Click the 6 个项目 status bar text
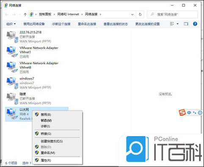Image resolution: width=204 pixels, height=167 pixels. pyautogui.click(x=11, y=163)
